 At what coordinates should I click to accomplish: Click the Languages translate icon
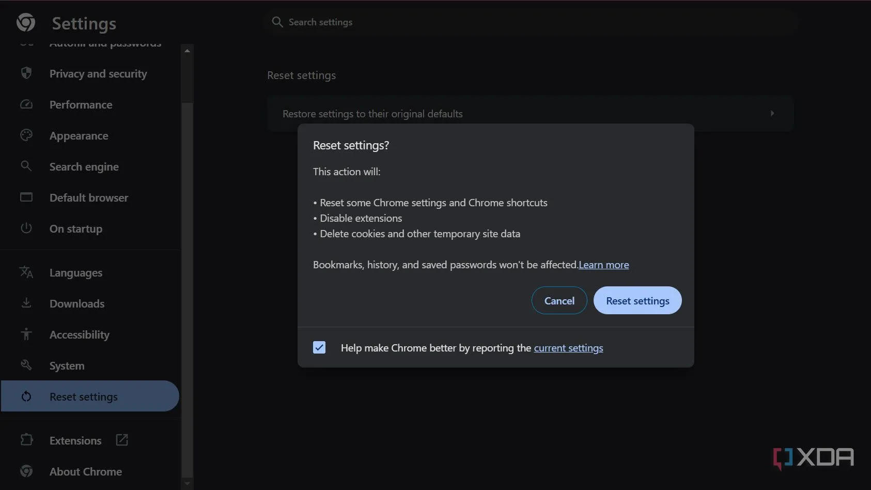click(x=26, y=272)
